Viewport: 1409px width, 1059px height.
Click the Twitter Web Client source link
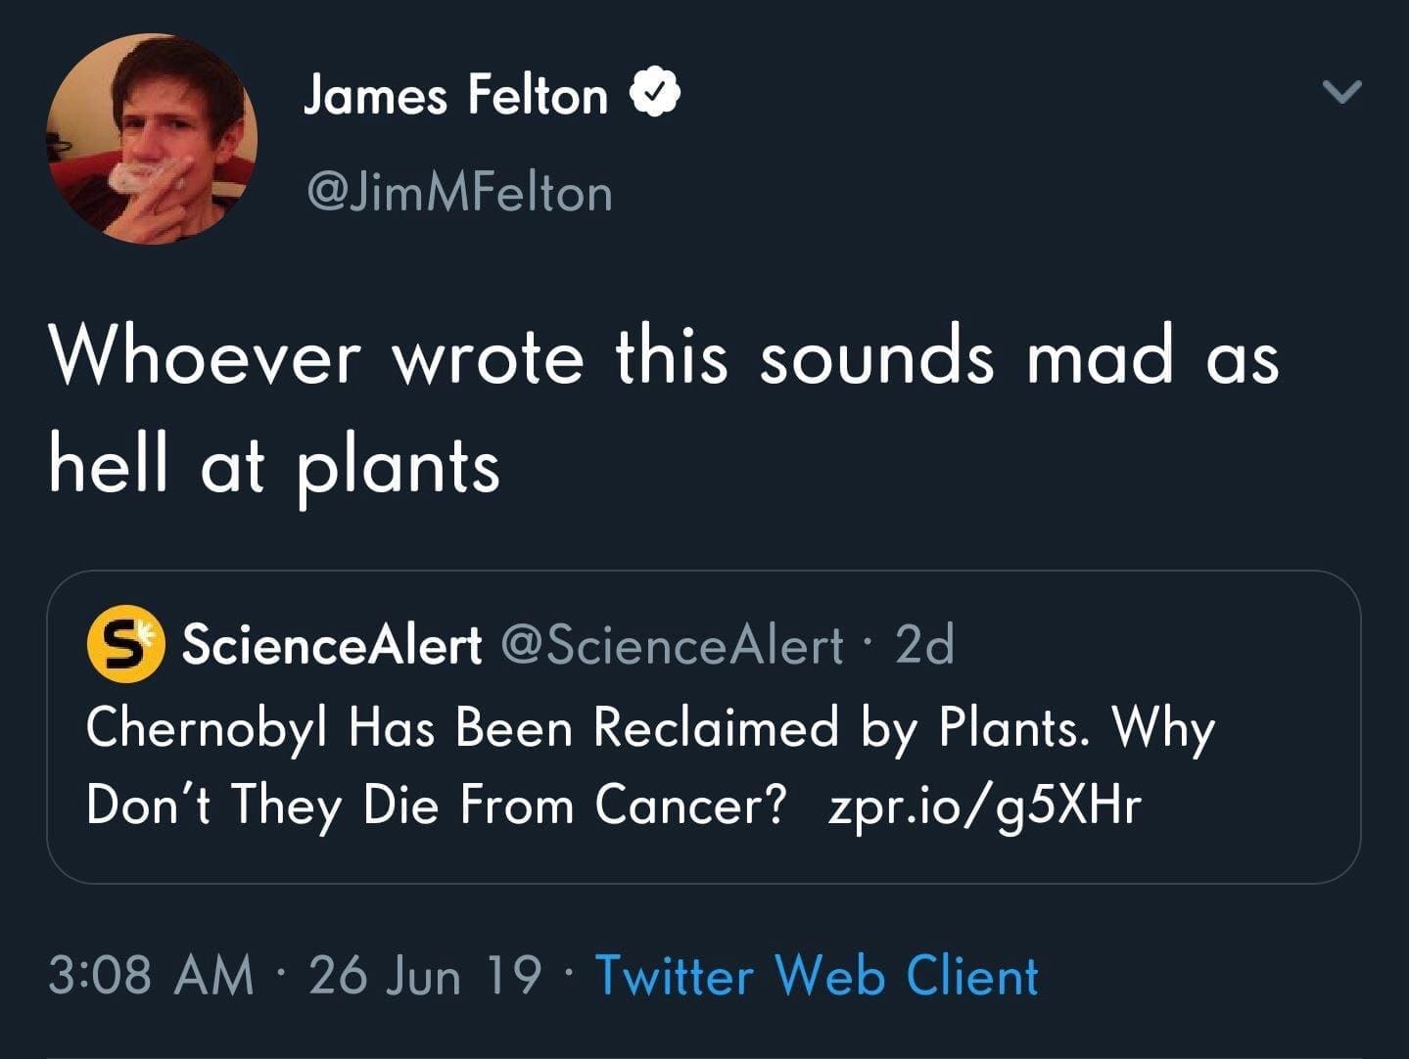pos(817,976)
